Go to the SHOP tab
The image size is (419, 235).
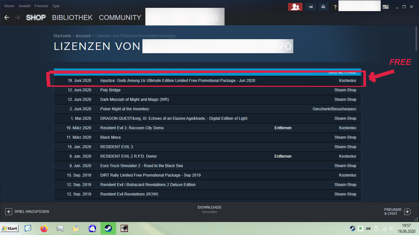pos(36,18)
